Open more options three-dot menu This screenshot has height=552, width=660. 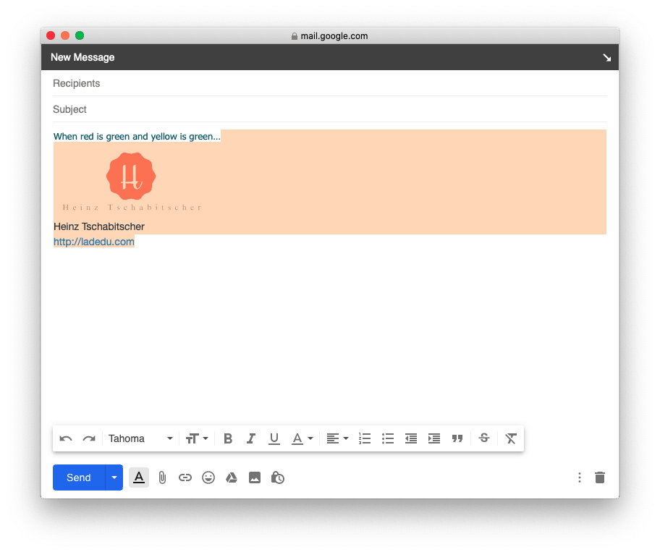tap(580, 477)
